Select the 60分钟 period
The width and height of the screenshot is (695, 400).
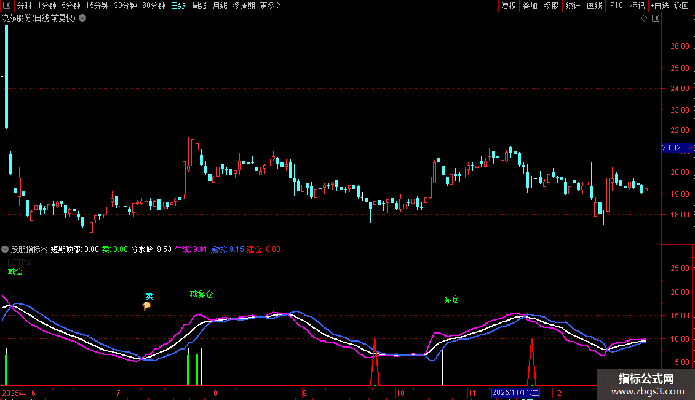click(154, 6)
